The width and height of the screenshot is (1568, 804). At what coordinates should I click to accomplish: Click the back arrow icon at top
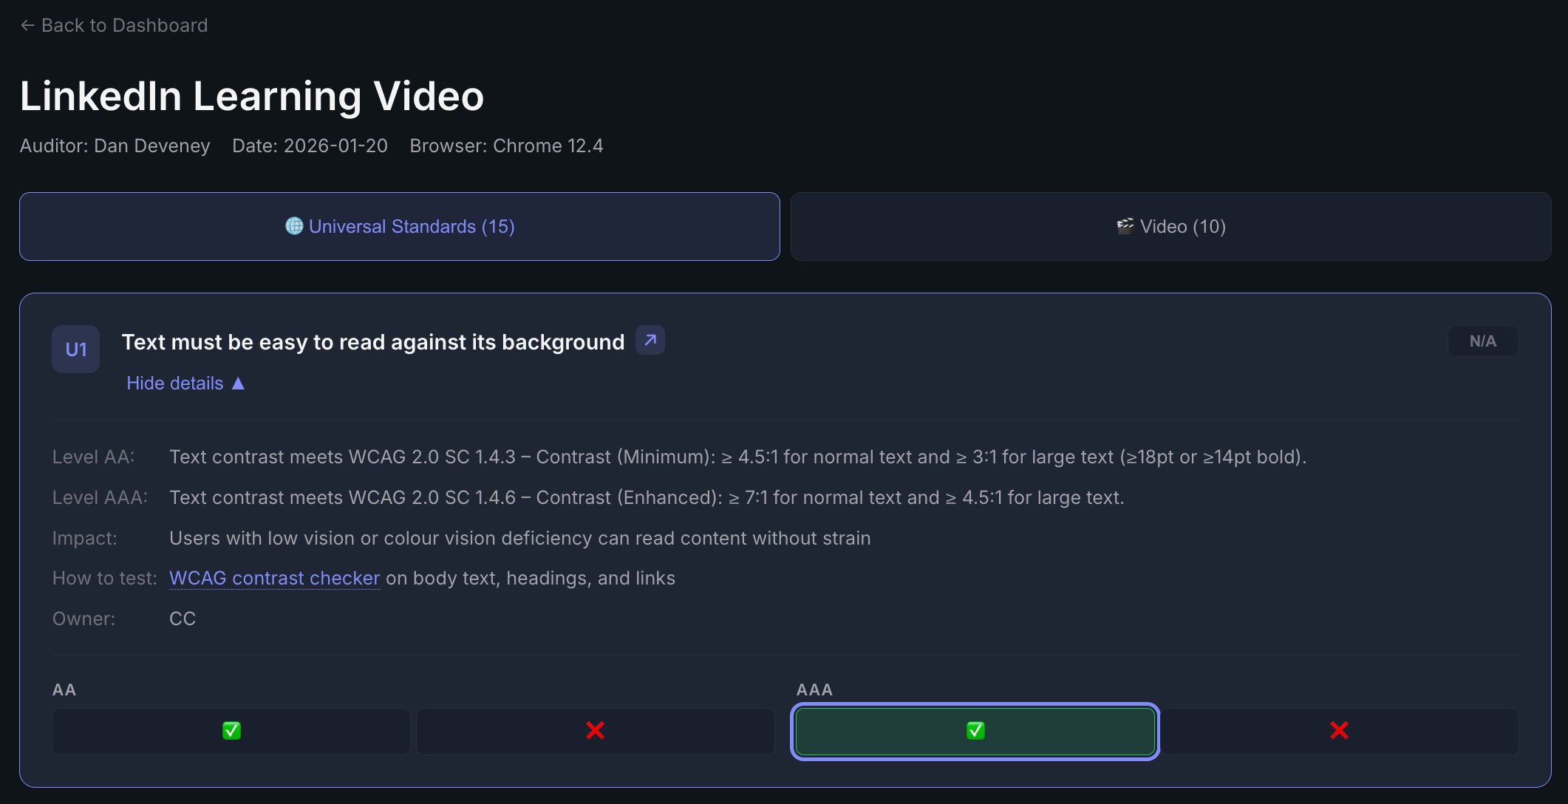pyautogui.click(x=27, y=26)
